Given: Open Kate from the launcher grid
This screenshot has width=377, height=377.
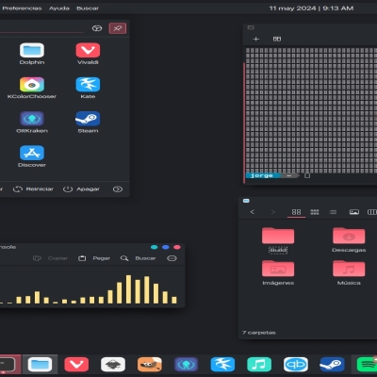Looking at the screenshot, I should coord(88,89).
